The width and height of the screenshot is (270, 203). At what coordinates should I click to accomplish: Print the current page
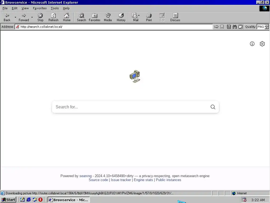[x=149, y=17]
